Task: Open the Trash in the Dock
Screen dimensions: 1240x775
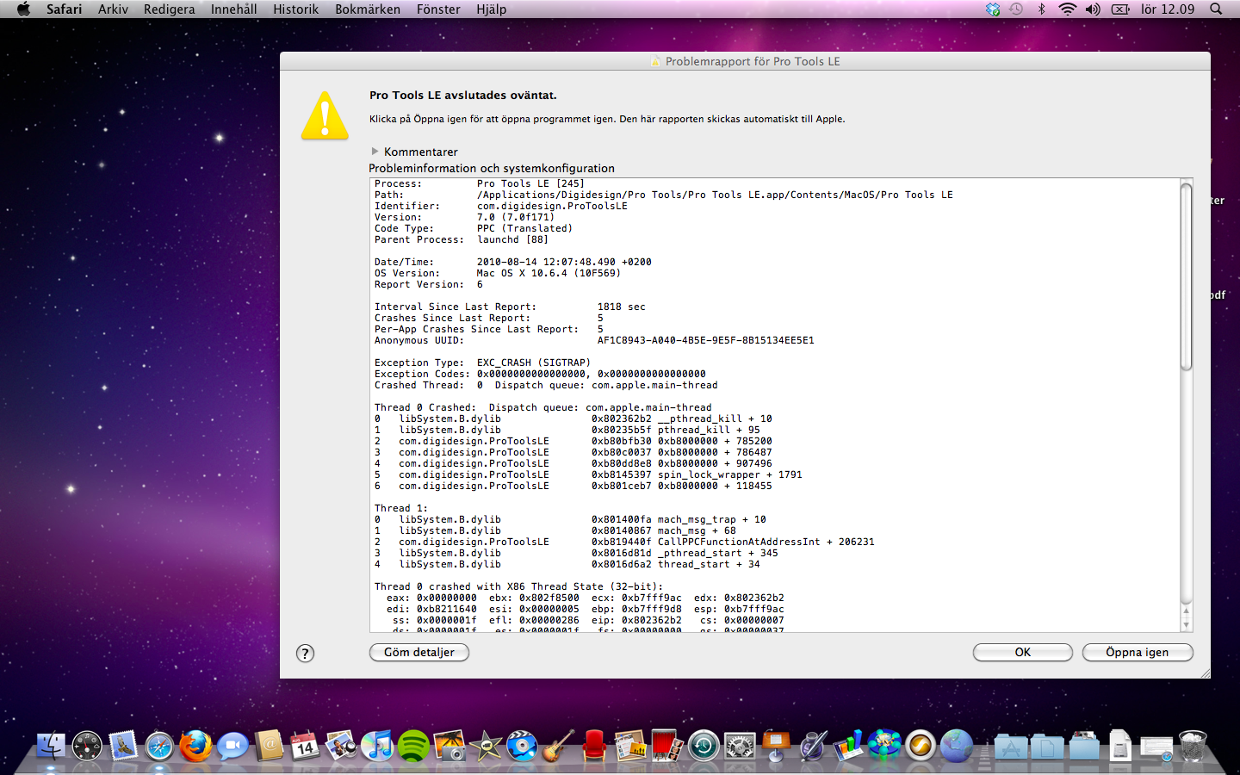Action: [1193, 746]
